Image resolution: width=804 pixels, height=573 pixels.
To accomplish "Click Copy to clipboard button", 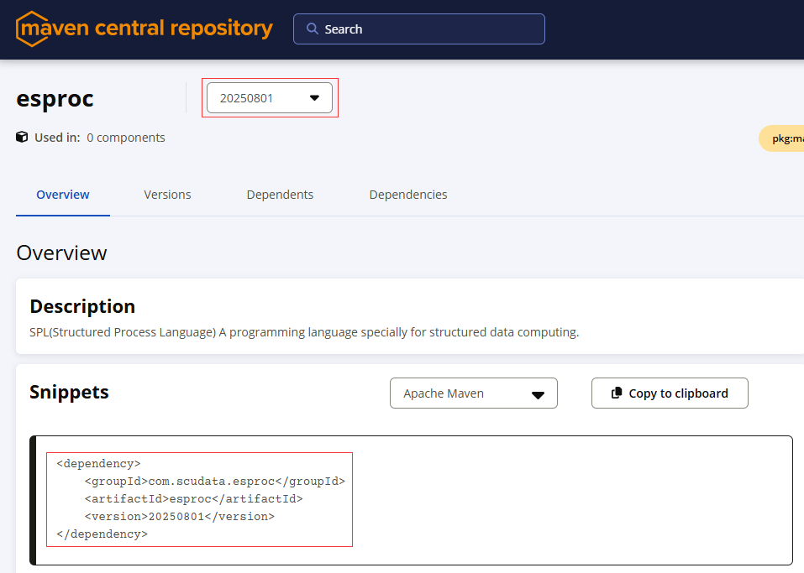I will click(x=670, y=393).
